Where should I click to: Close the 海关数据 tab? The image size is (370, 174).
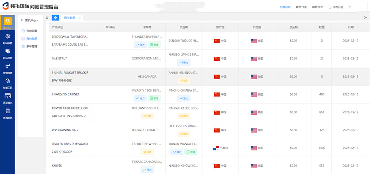(x=80, y=18)
